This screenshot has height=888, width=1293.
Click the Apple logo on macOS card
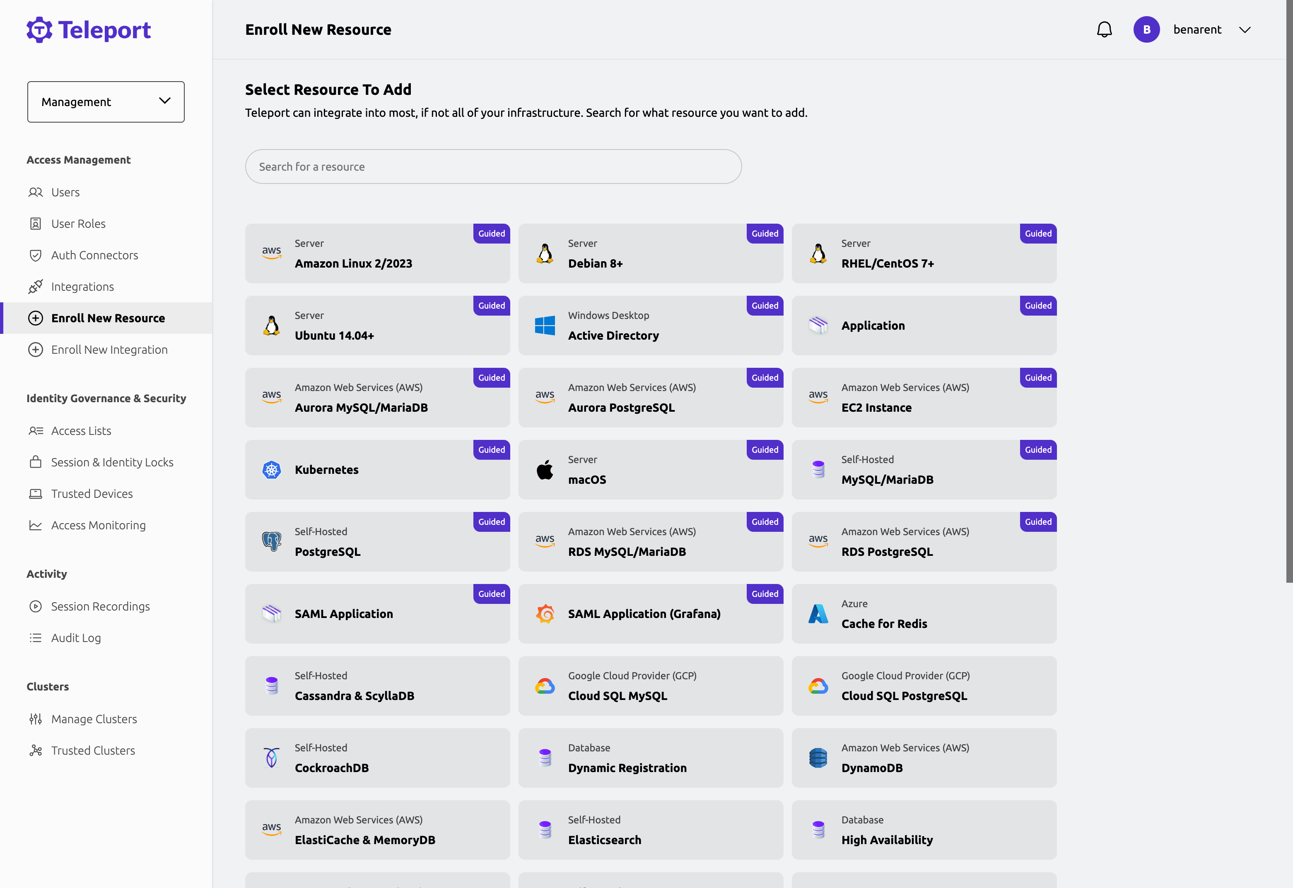545,470
